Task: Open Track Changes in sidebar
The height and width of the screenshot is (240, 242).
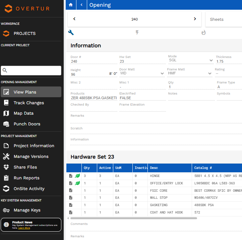Action: click(28, 103)
